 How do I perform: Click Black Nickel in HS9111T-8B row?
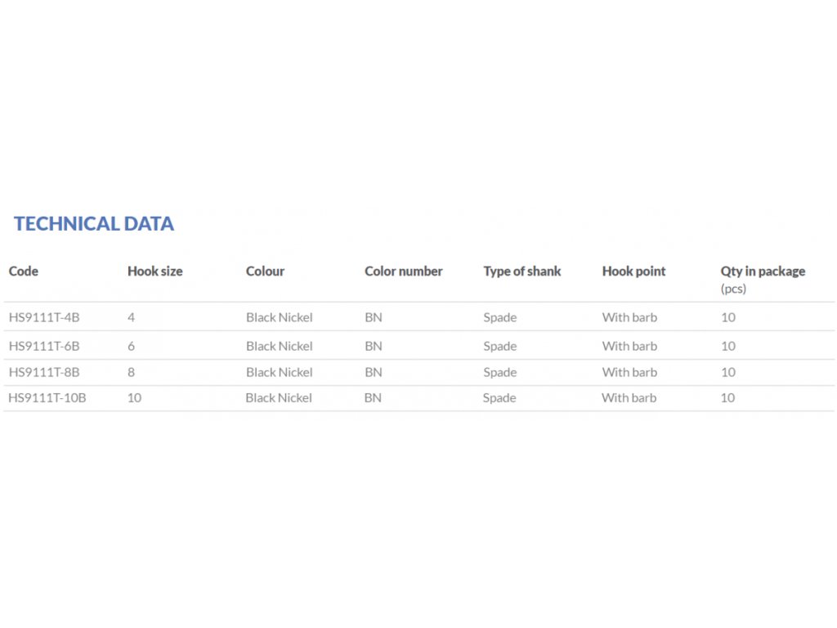click(x=279, y=372)
